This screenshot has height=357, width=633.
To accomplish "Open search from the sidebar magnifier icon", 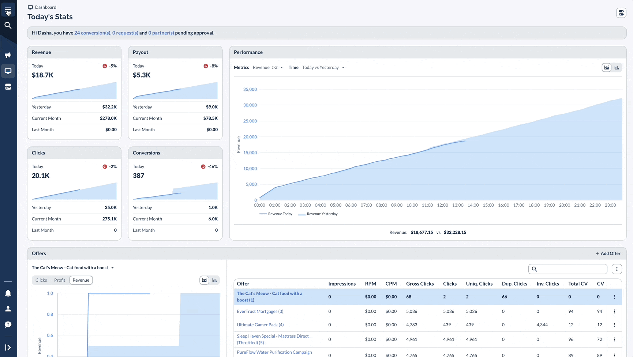I will click(8, 25).
